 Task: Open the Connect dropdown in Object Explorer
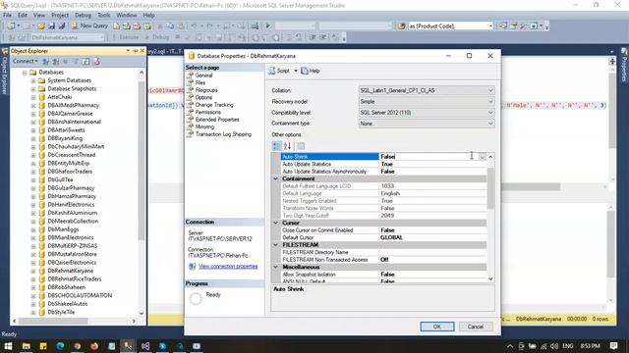(26, 61)
